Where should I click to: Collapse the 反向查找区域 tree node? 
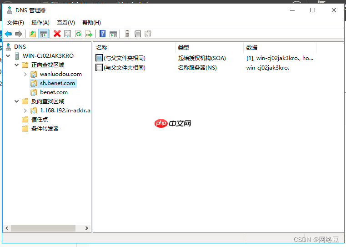(16, 101)
